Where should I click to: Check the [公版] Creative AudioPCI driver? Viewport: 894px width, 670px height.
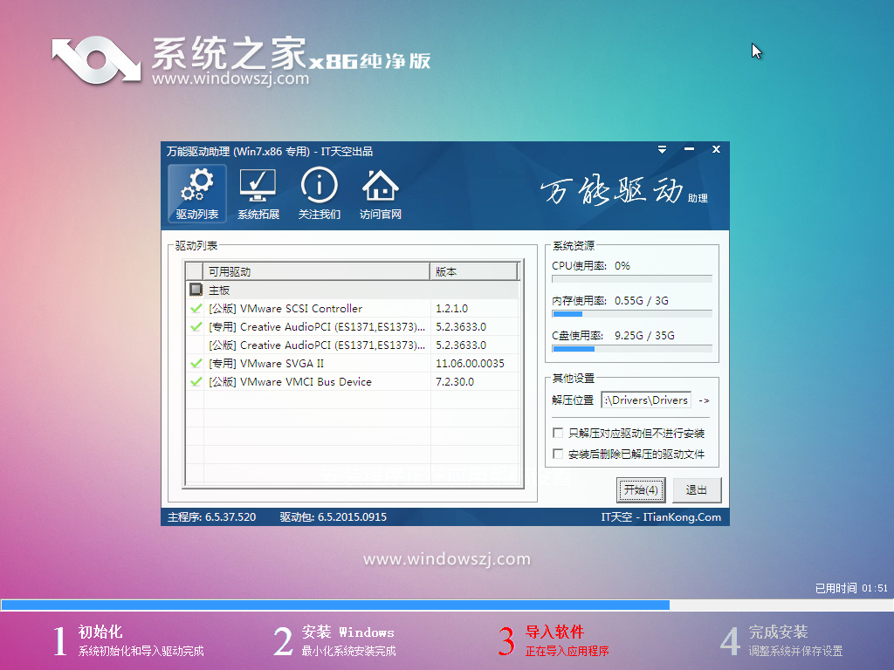pyautogui.click(x=196, y=345)
